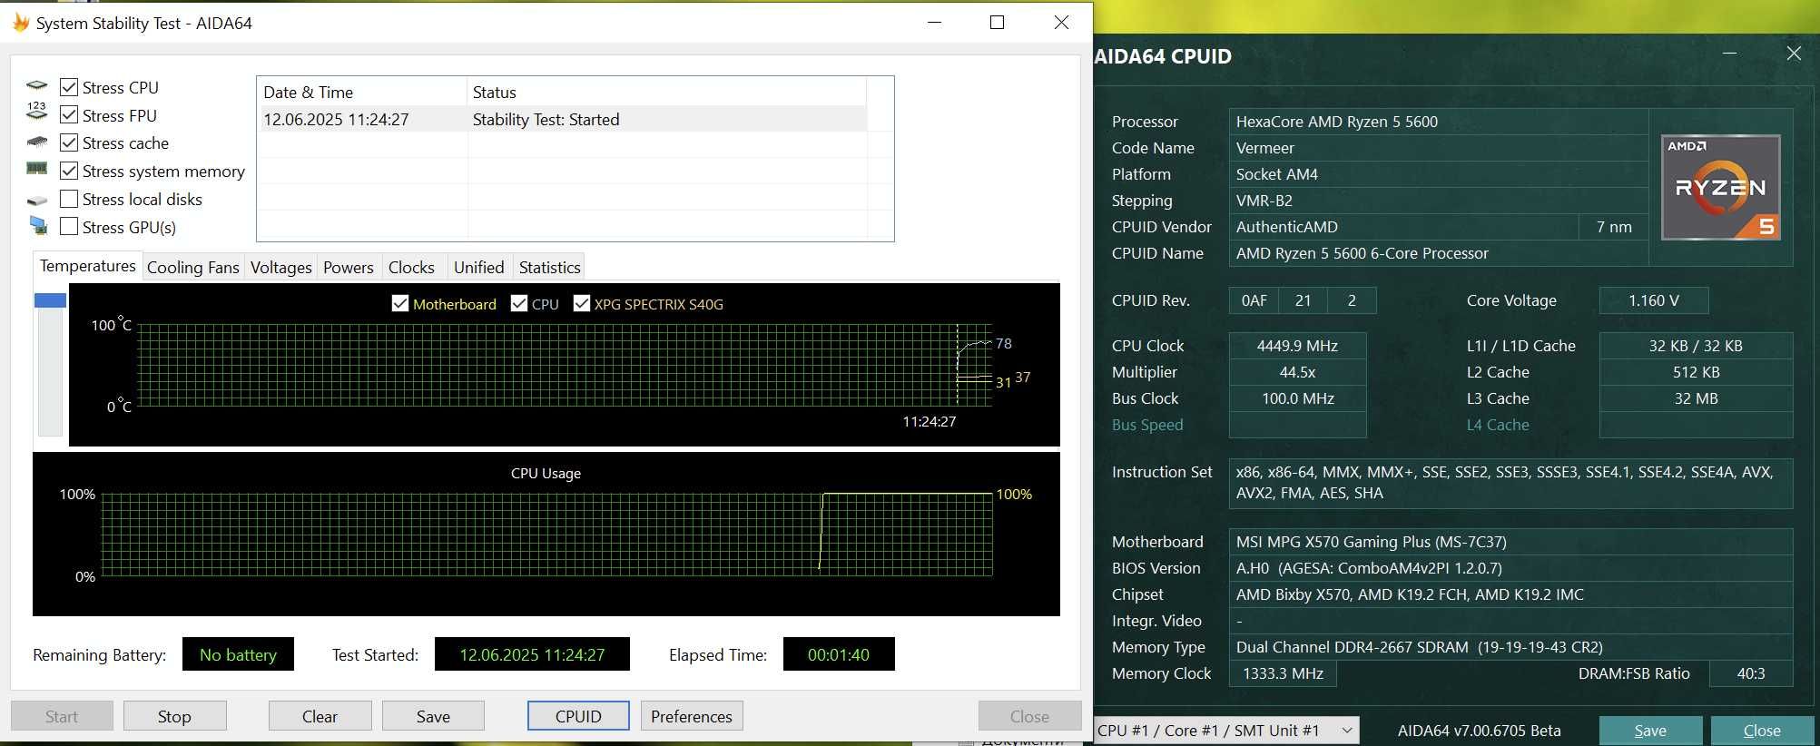This screenshot has width=1820, height=746.
Task: Click the monitor icon beside Stress GPU(s)
Action: pos(38,225)
